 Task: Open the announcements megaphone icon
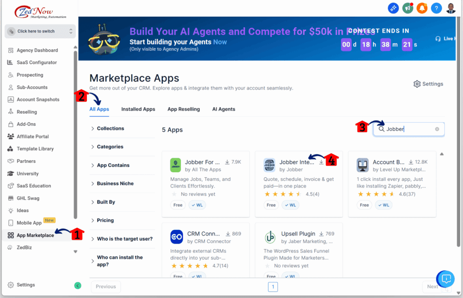coord(407,8)
